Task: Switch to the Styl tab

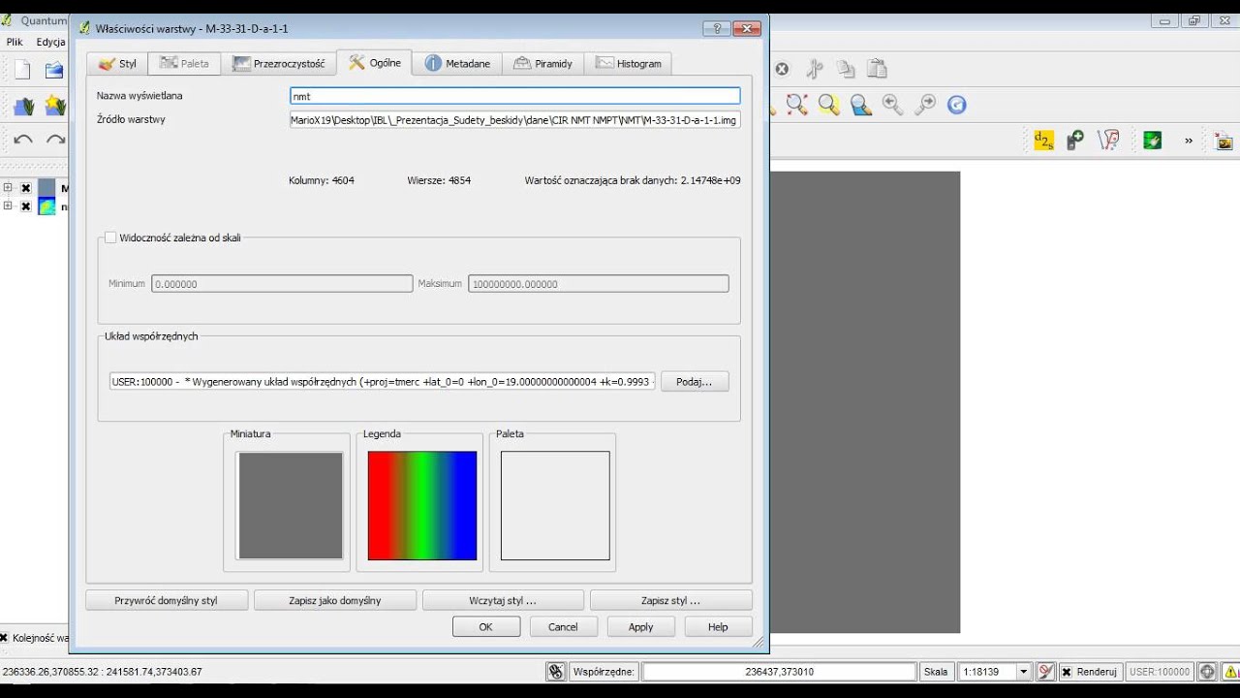Action: click(117, 63)
